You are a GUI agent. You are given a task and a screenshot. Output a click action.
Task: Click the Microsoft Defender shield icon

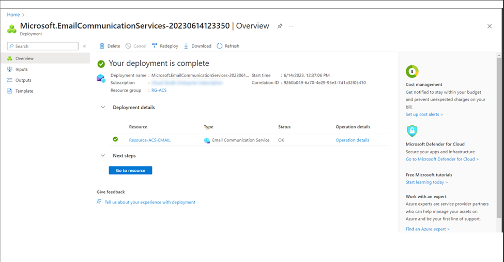[x=412, y=131]
